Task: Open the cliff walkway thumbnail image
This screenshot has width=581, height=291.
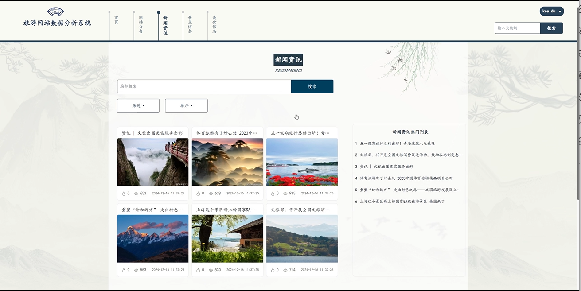Action: (153, 162)
